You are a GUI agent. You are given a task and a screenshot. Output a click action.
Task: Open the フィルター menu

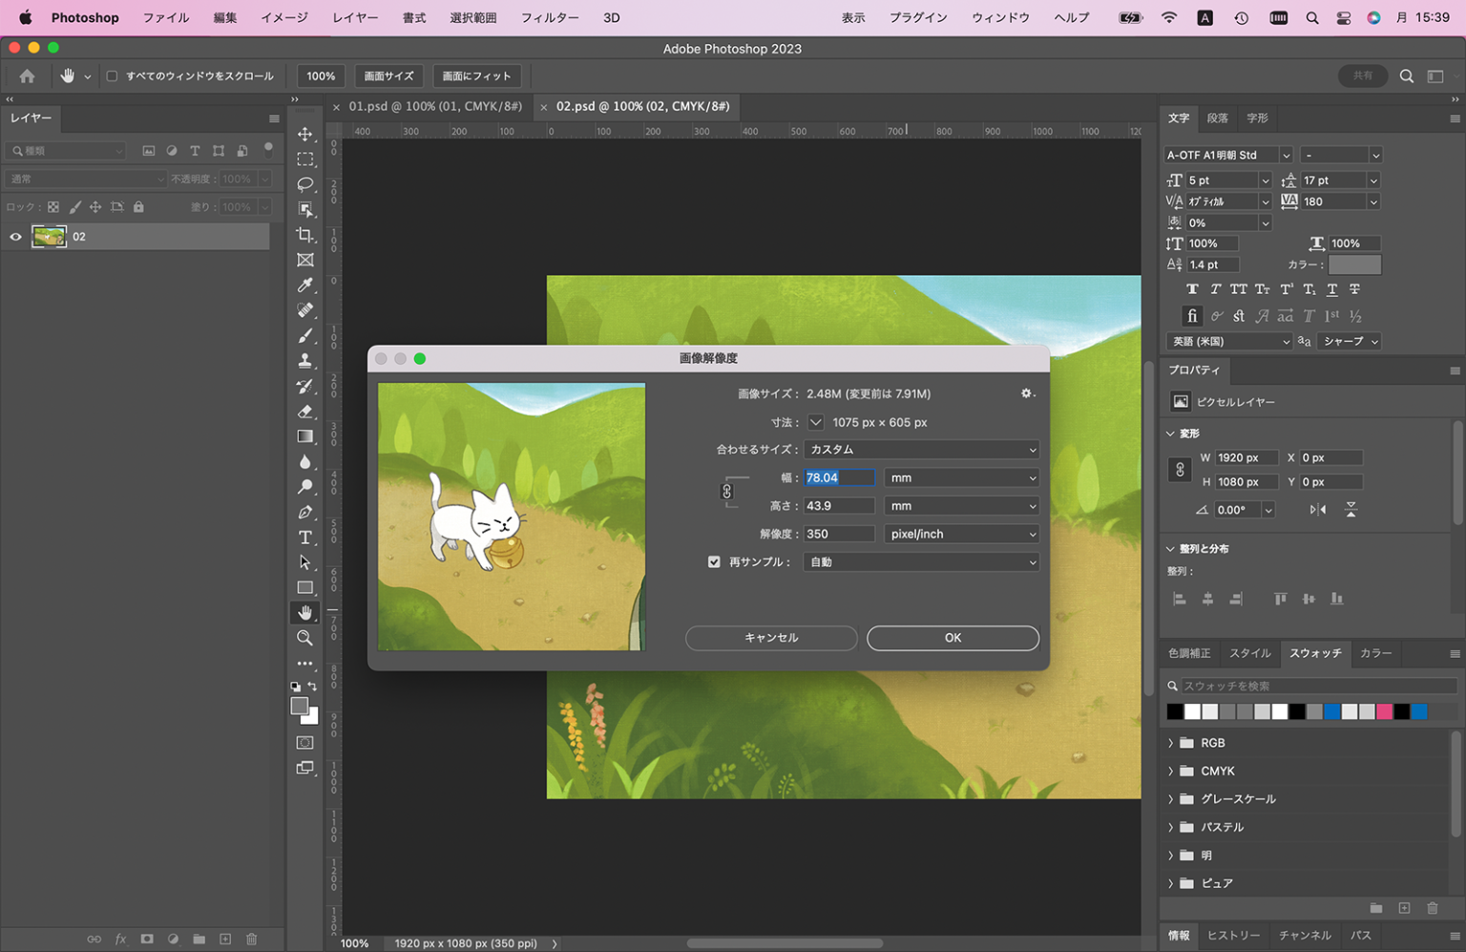click(x=549, y=17)
